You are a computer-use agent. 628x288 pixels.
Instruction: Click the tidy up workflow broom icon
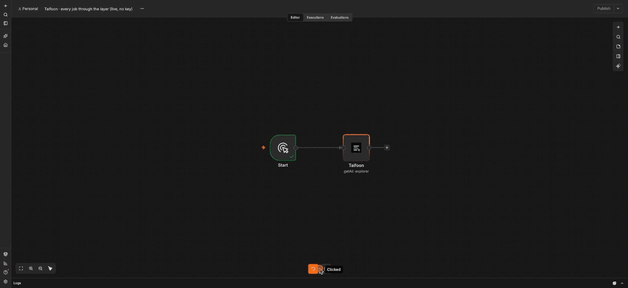point(50,269)
